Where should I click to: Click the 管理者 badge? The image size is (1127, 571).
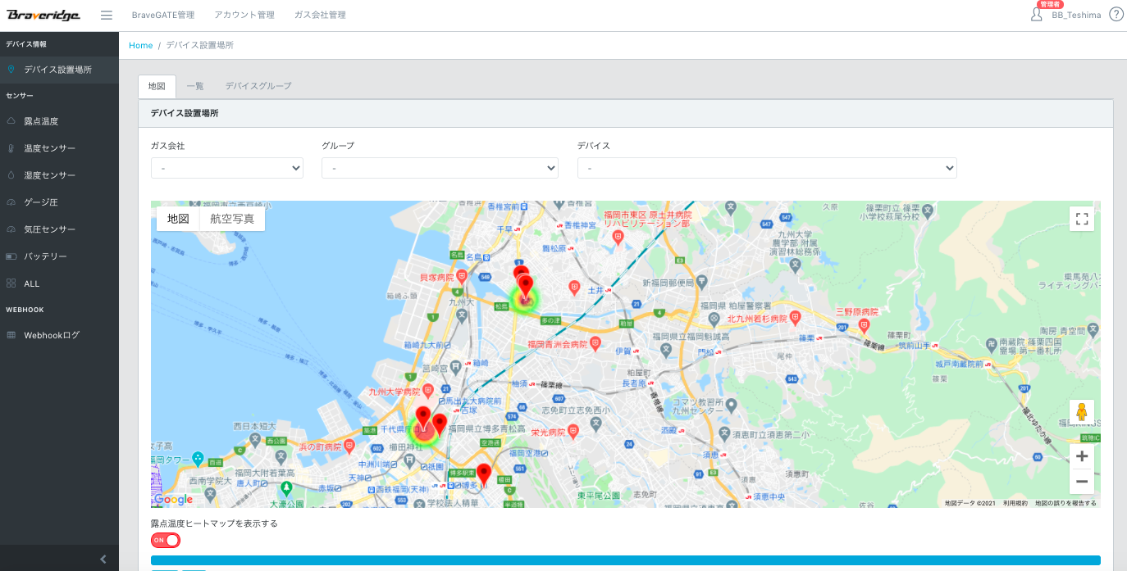[1051, 4]
